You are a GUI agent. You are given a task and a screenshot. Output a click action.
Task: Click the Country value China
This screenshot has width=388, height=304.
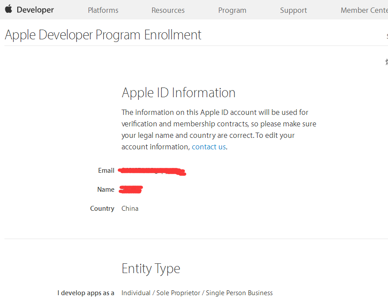[x=130, y=209]
